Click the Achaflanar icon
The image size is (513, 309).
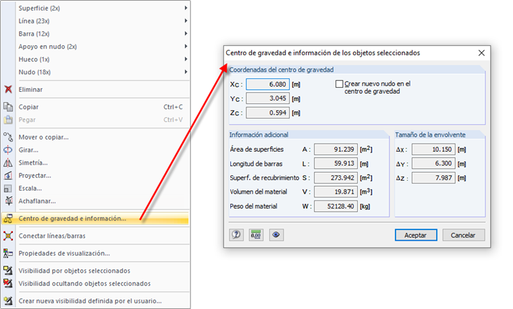[x=8, y=201]
